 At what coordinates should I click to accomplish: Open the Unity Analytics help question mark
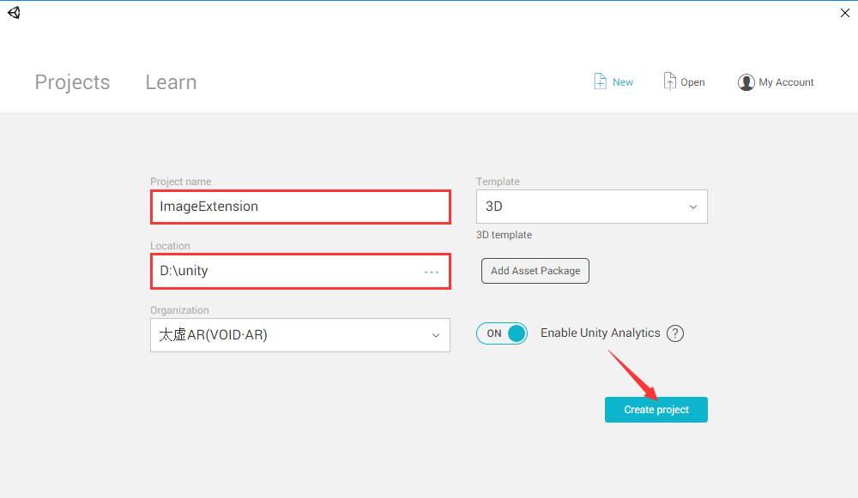[675, 333]
